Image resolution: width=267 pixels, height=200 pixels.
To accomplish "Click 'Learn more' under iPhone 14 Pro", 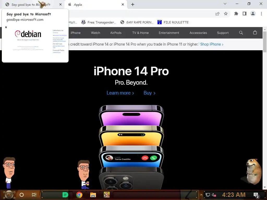I will coord(120,93).
